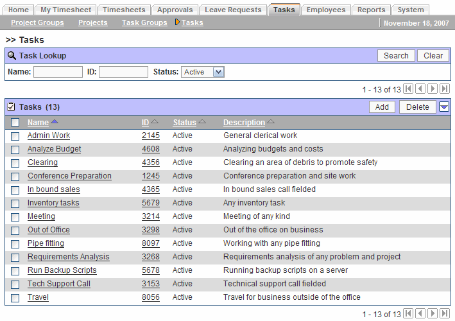Jump to last page in top pagination
This screenshot has width=455, height=321.
coord(445,89)
